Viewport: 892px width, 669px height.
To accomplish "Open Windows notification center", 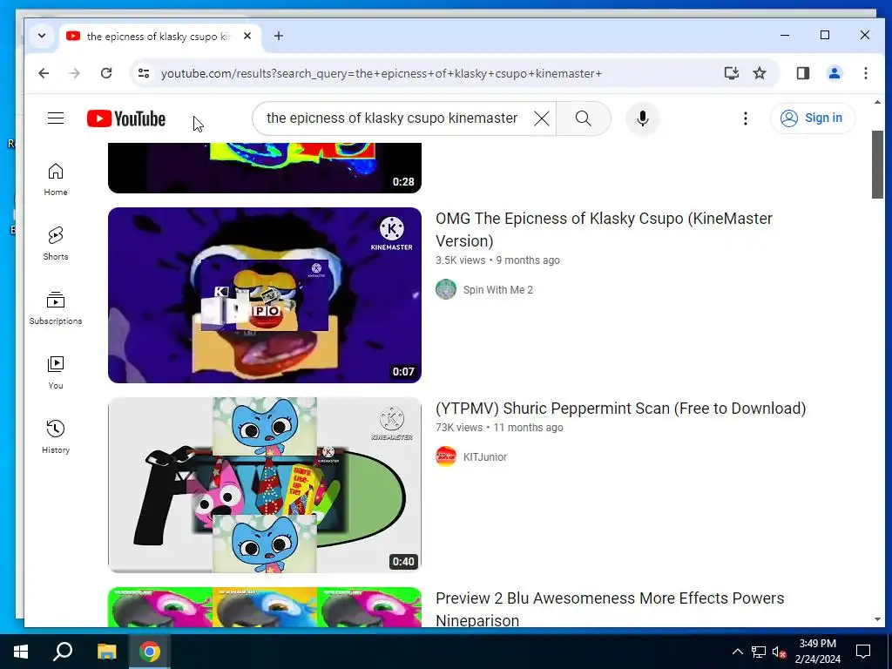I will [x=863, y=652].
